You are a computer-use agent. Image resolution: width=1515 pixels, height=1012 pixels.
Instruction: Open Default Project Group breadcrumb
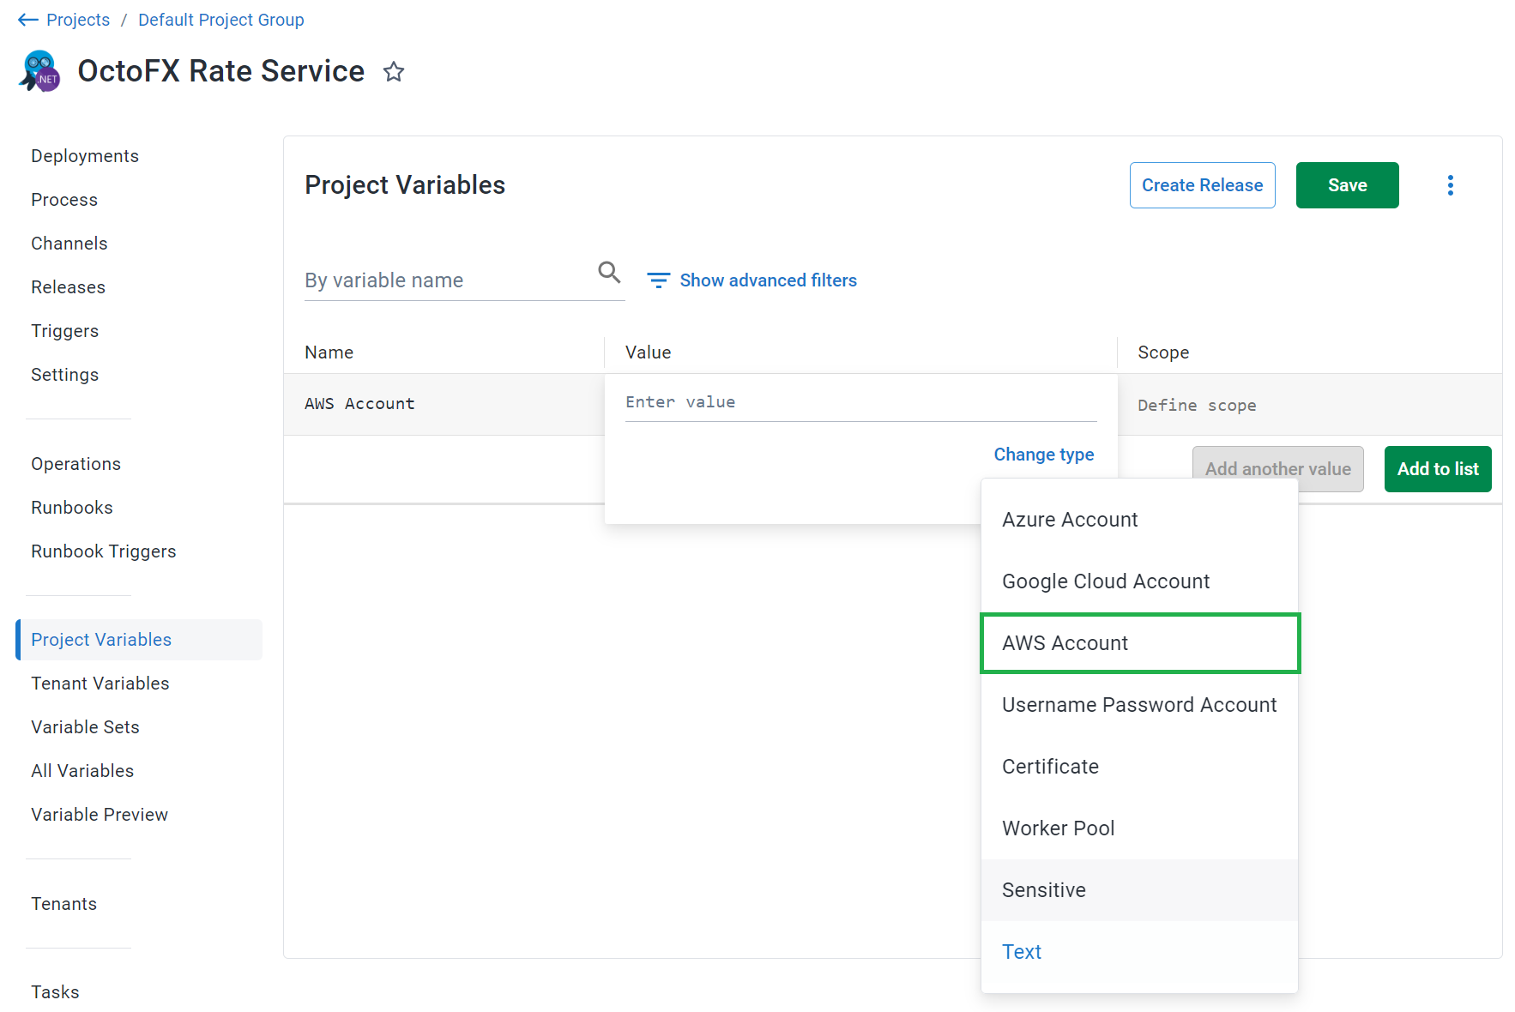(x=221, y=20)
